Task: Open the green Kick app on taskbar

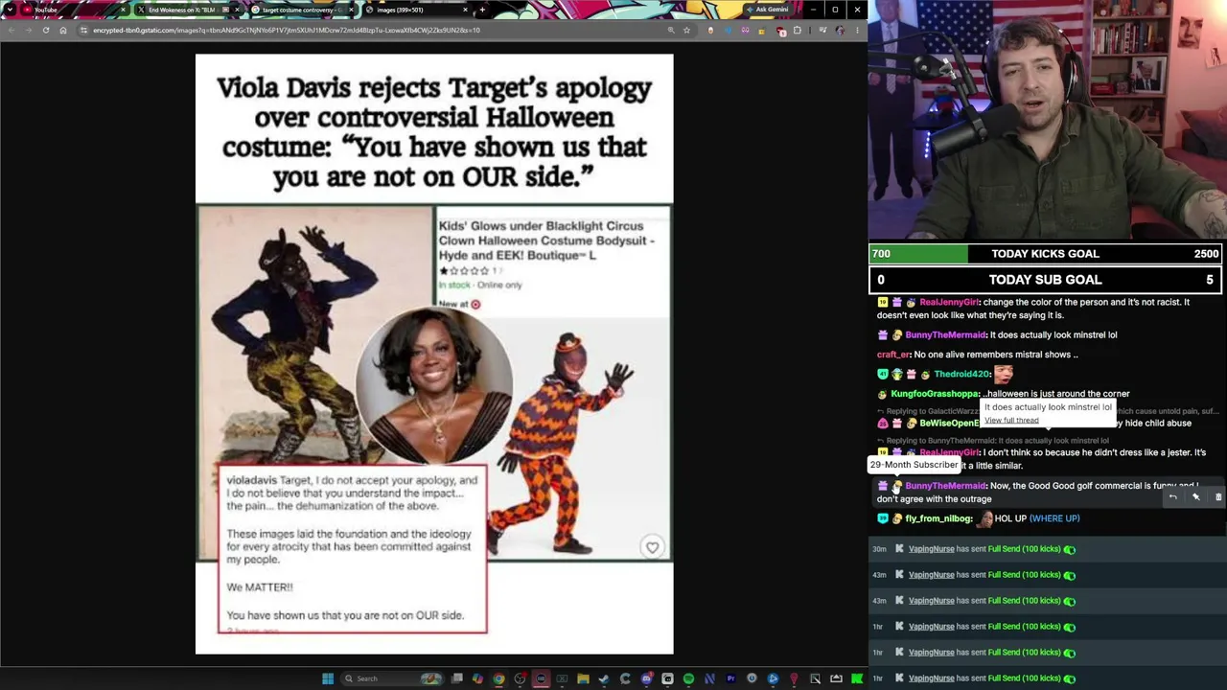Action: point(857,678)
